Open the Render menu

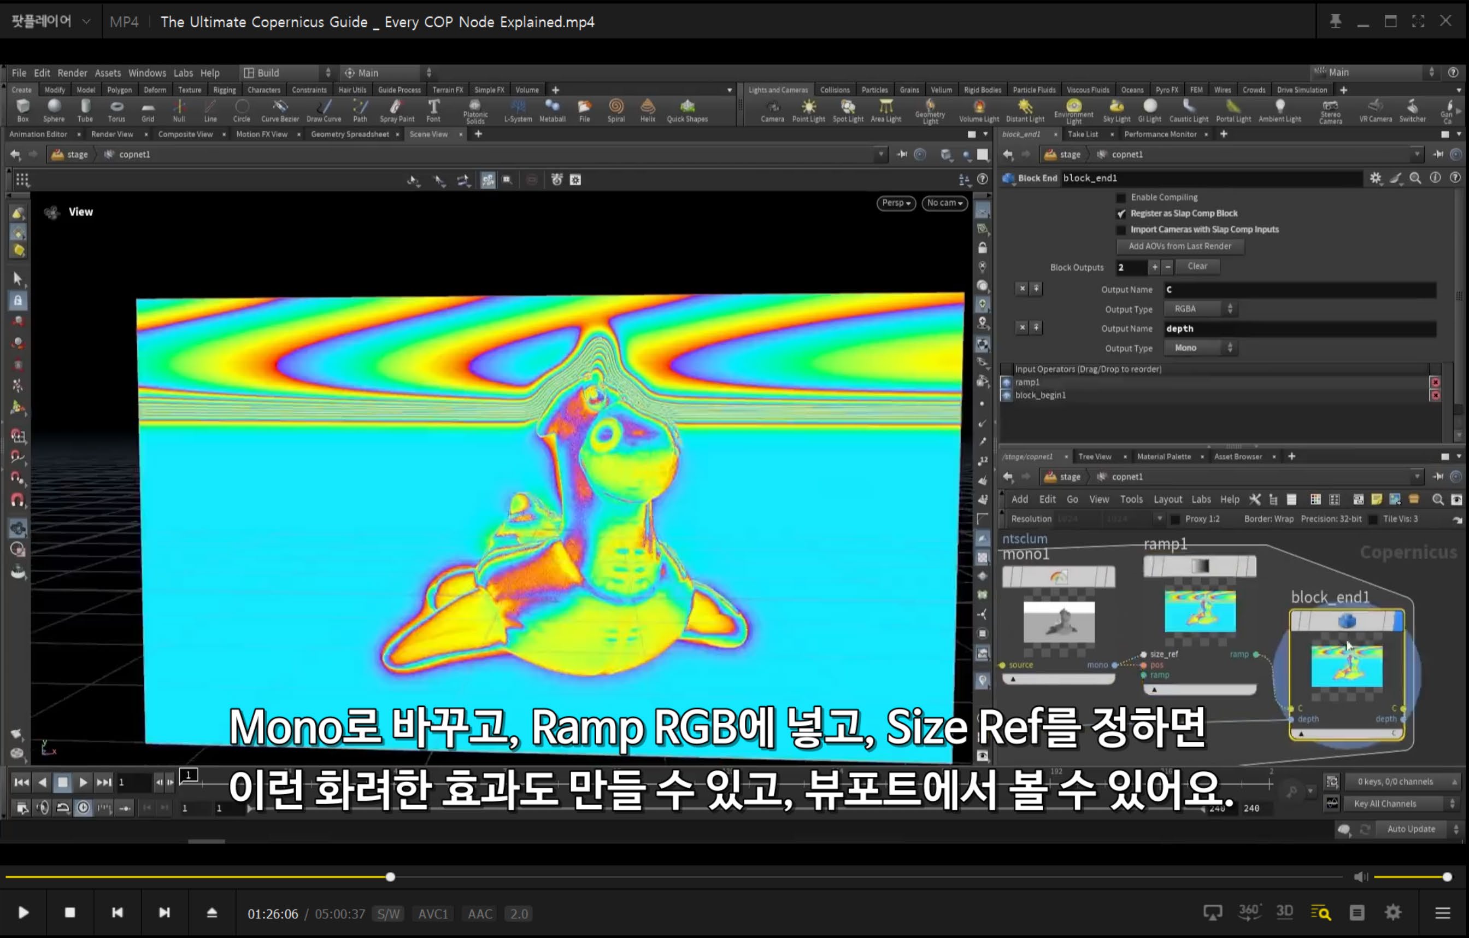[73, 73]
